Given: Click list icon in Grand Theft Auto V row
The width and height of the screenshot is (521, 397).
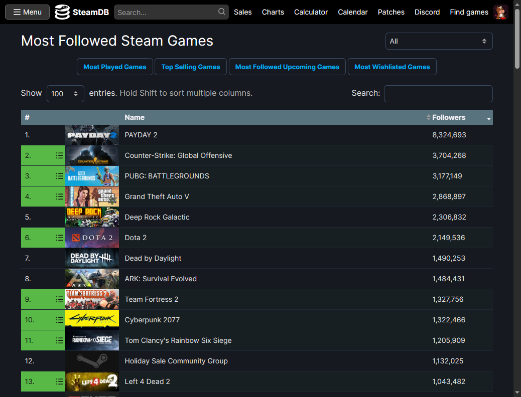Looking at the screenshot, I should tap(59, 196).
